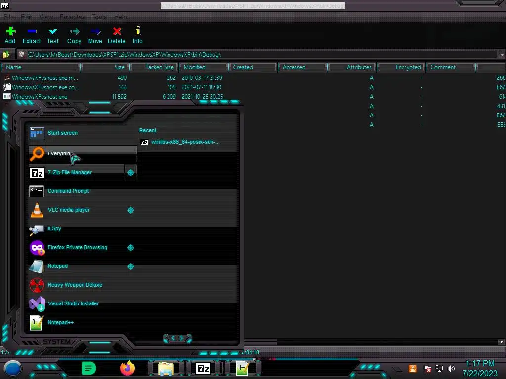
Task: Click the taskbar clock 1:17 PM
Action: (x=480, y=364)
